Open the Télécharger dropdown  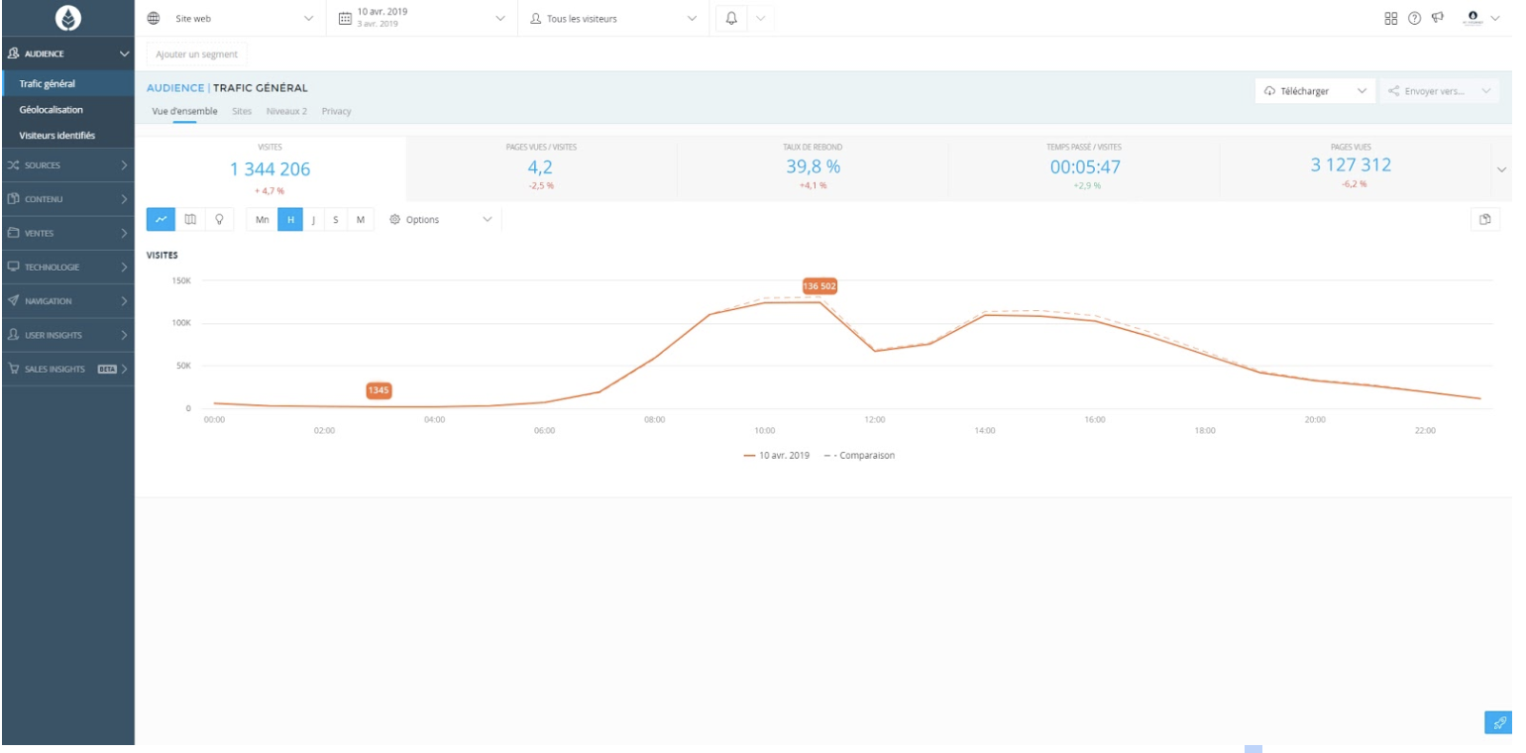click(1314, 91)
